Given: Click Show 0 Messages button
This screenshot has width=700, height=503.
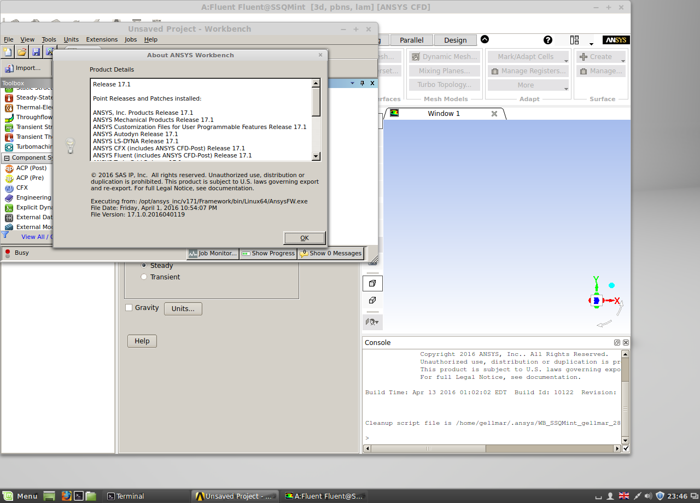Looking at the screenshot, I should pos(331,253).
